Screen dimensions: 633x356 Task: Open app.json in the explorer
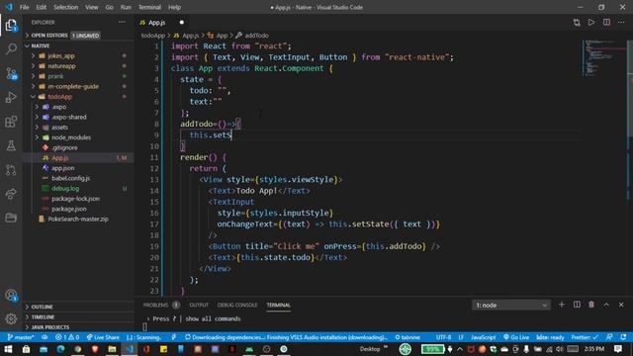click(62, 168)
